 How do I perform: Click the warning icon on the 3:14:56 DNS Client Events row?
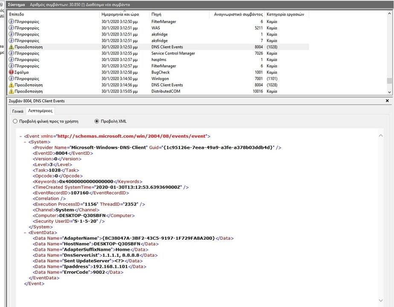11,85
